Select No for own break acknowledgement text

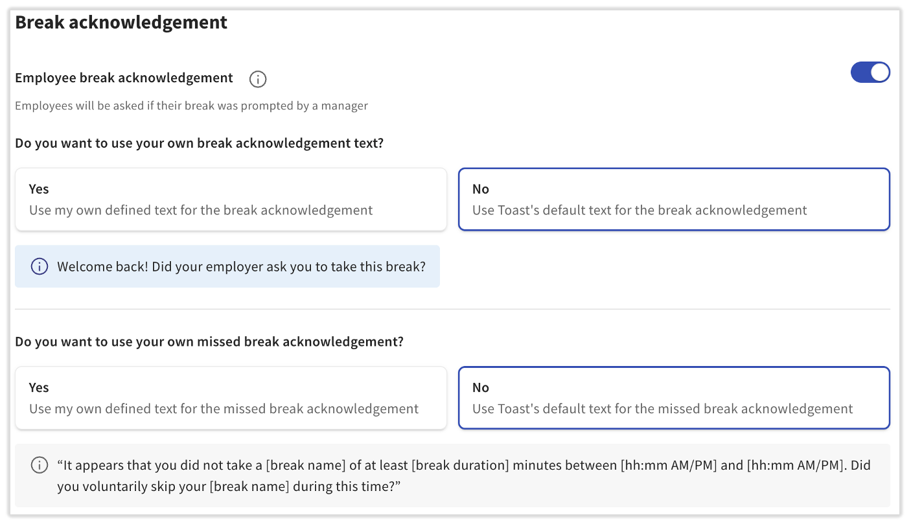point(674,199)
